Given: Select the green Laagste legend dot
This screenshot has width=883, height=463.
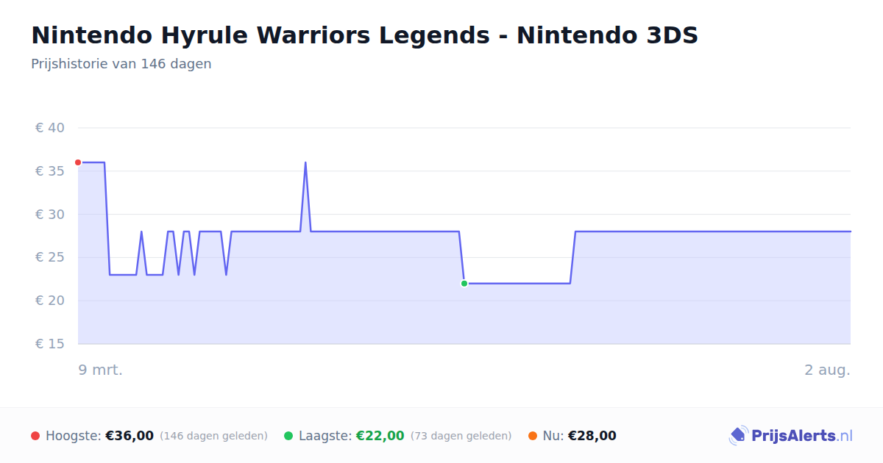Looking at the screenshot, I should 288,436.
